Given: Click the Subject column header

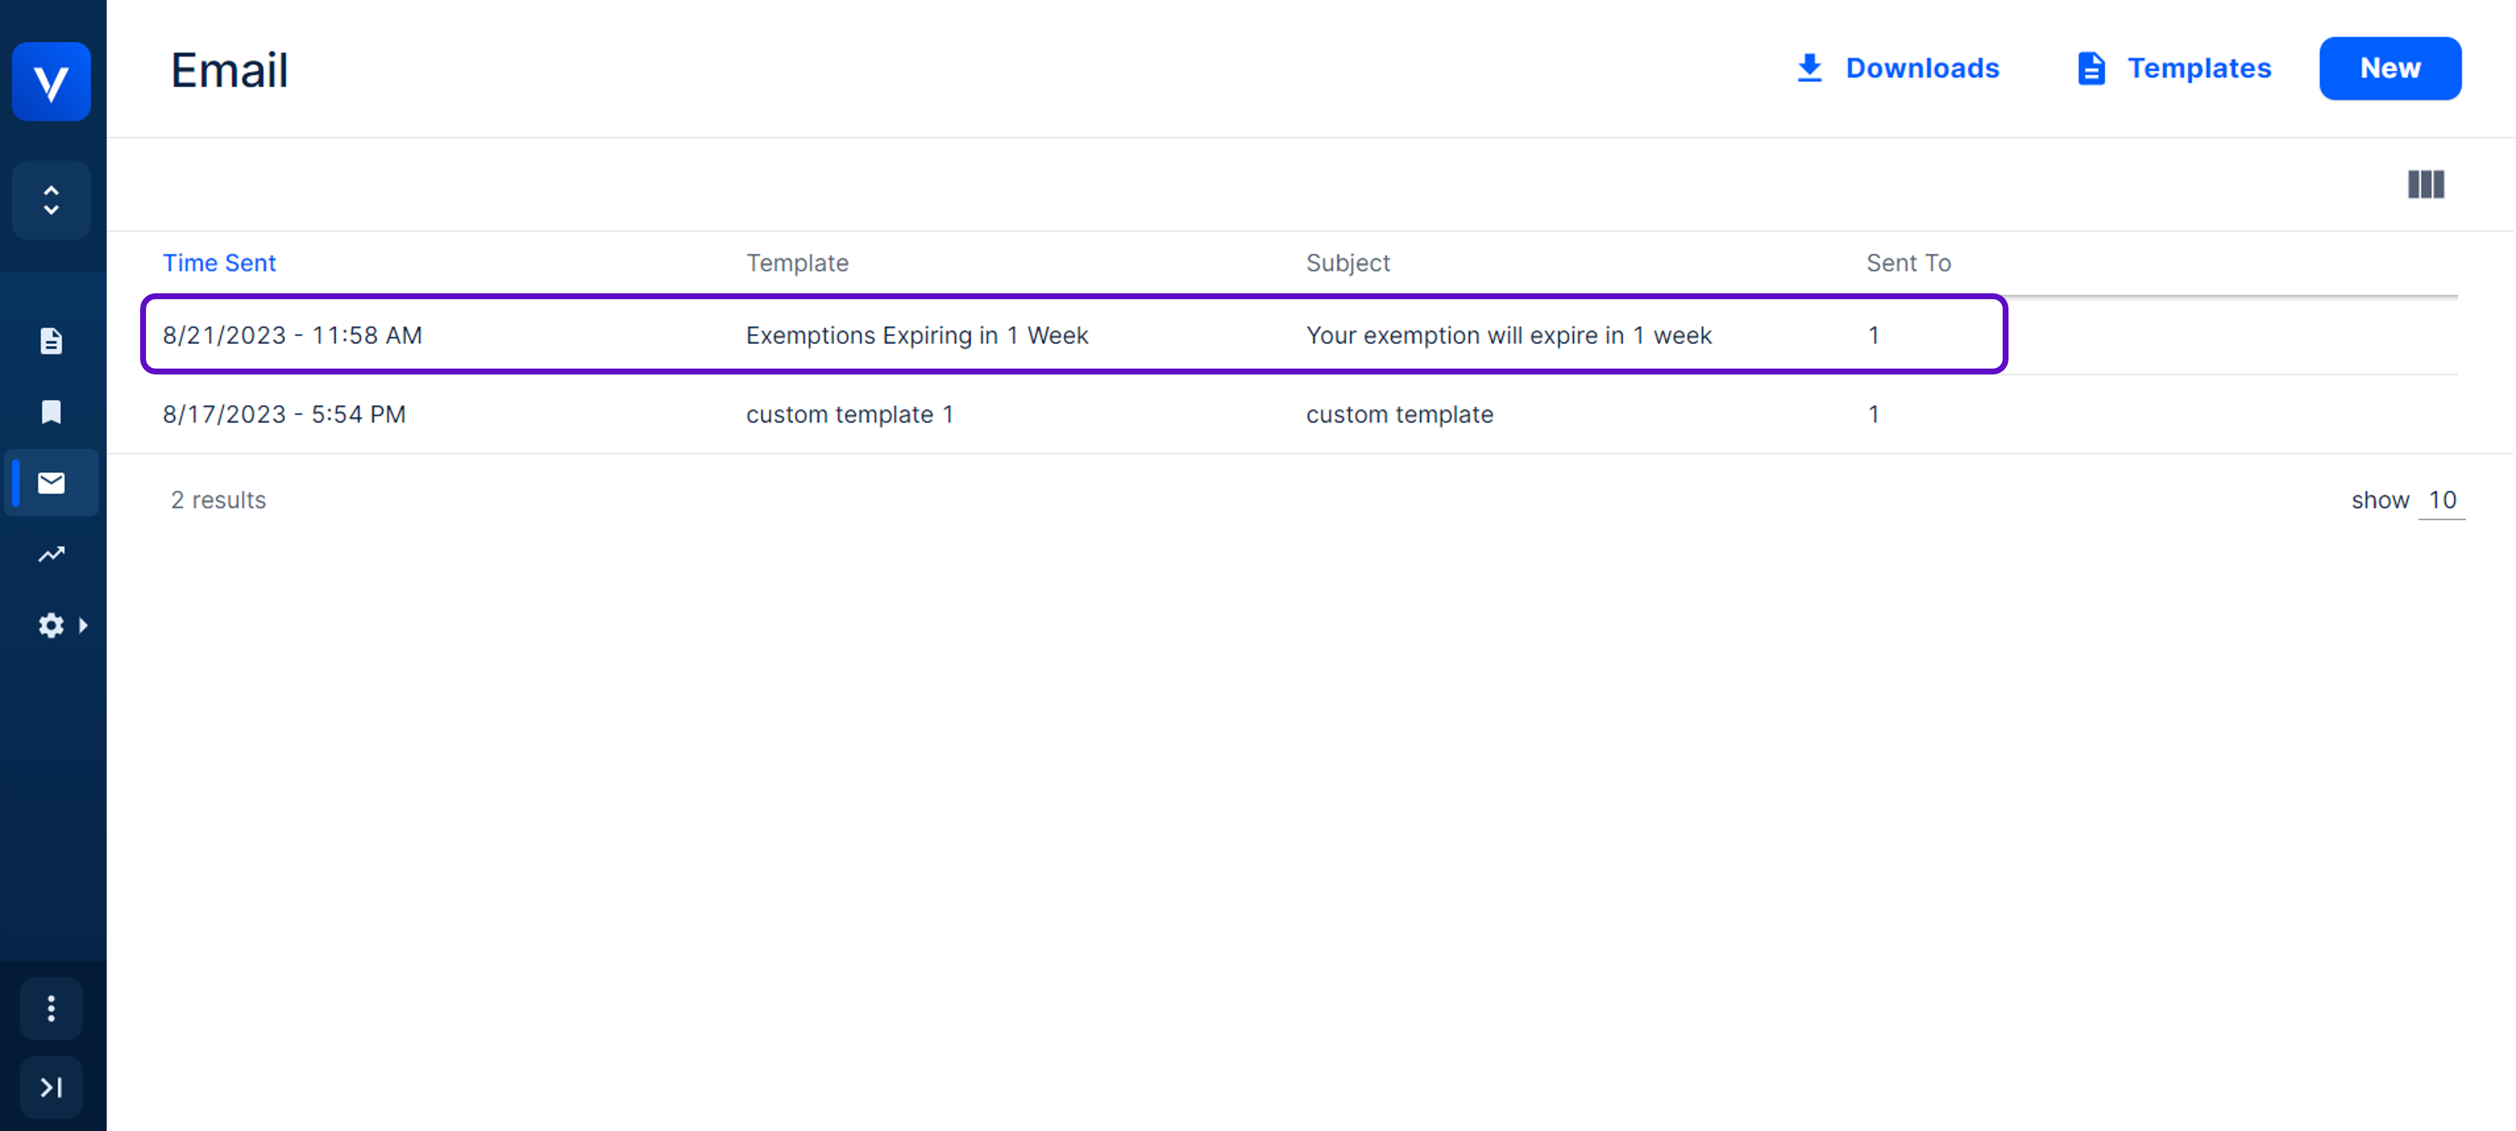Looking at the screenshot, I should pyautogui.click(x=1347, y=263).
